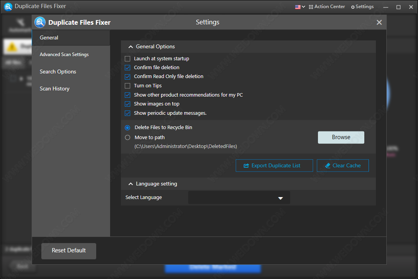The height and width of the screenshot is (279, 418).
Task: Click the magnifier app icon in main title bar
Action: 8,7
